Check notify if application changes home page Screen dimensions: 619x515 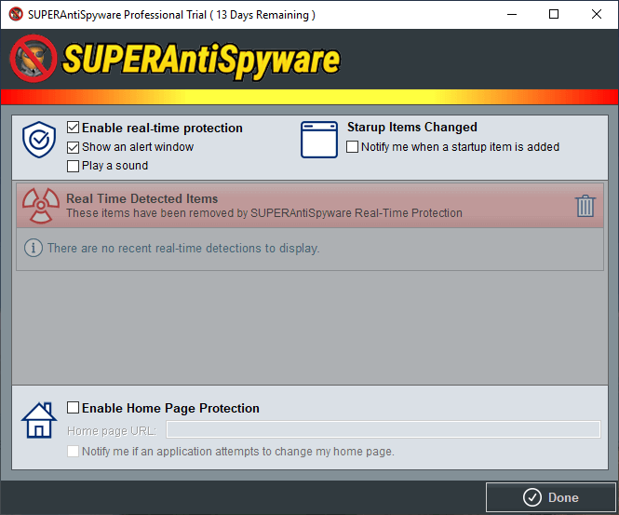pyautogui.click(x=73, y=451)
